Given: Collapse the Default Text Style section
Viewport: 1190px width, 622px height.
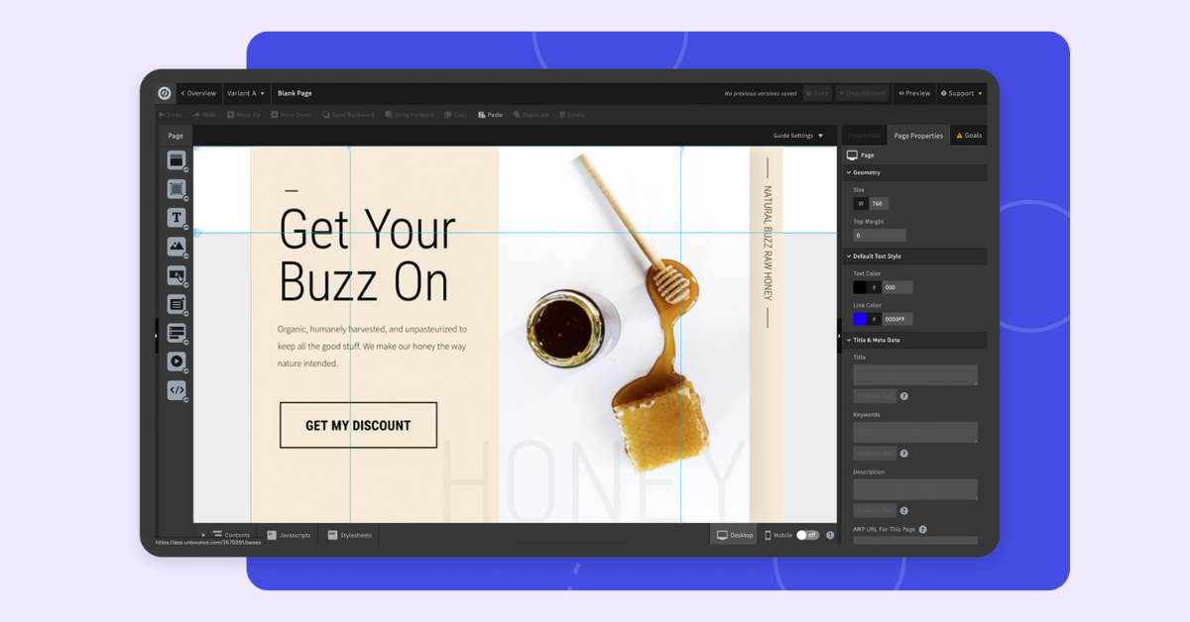Looking at the screenshot, I should tap(849, 257).
